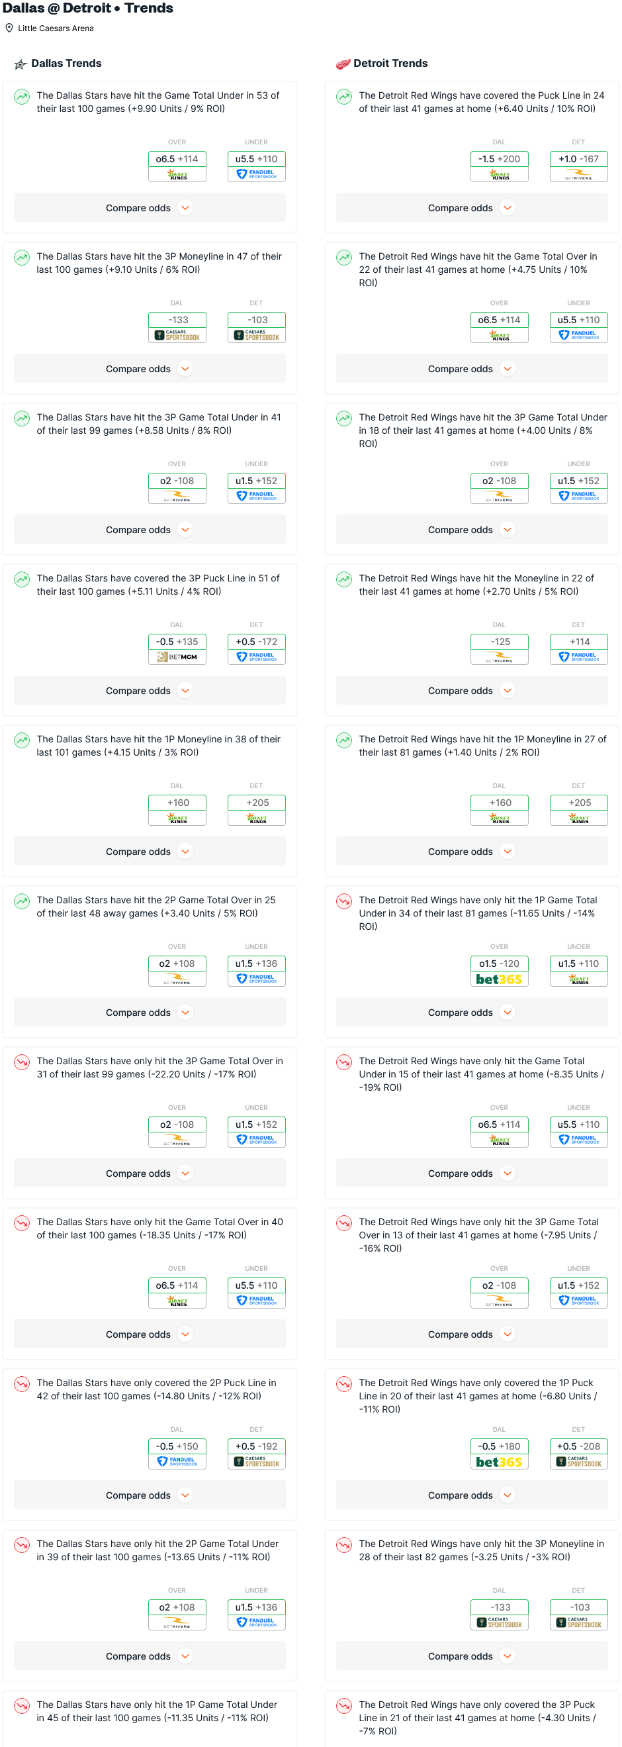Click green uptrend icon on Dallas 1P Moneyline trend
The width and height of the screenshot is (622, 1747).
pos(22,740)
